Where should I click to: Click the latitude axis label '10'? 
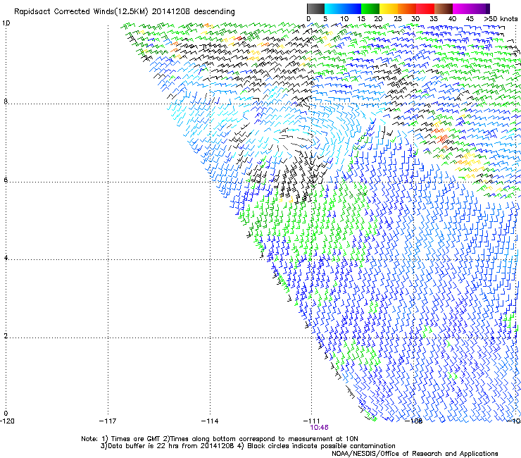pyautogui.click(x=6, y=23)
